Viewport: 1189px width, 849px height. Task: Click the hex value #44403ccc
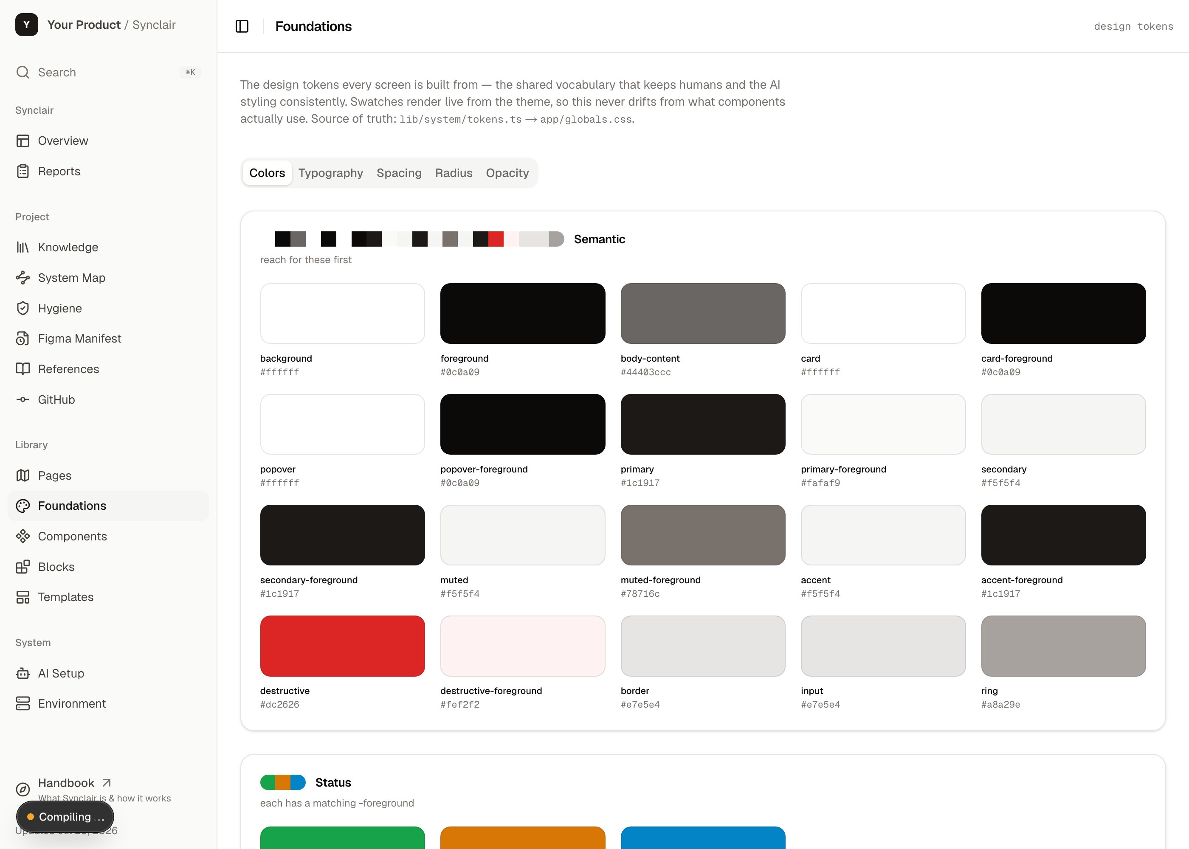[646, 372]
